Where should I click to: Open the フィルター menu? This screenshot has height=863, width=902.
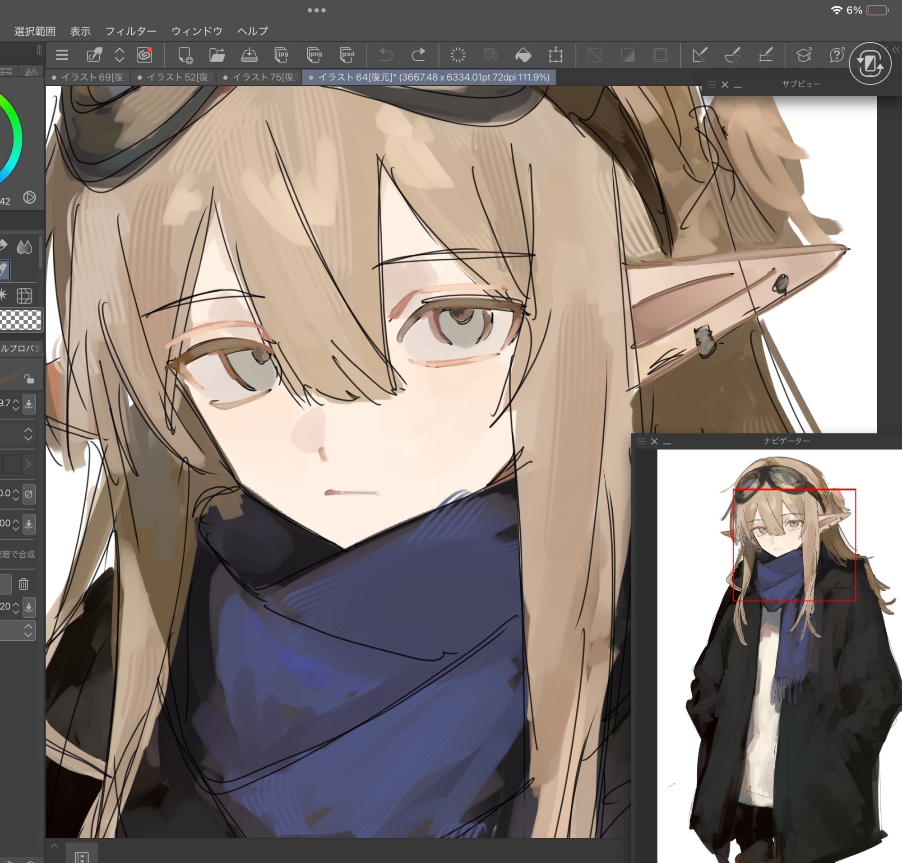(130, 31)
